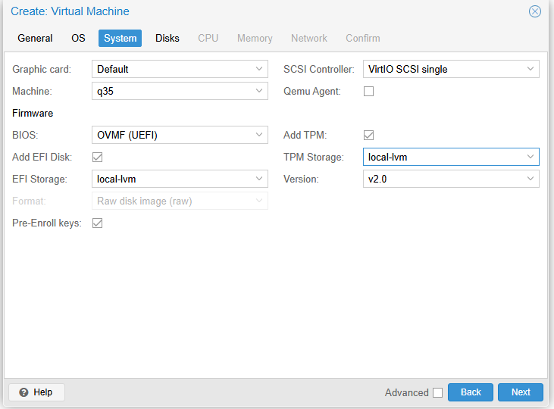554x409 pixels.
Task: Uncheck Add EFI Disk option
Action: [97, 158]
